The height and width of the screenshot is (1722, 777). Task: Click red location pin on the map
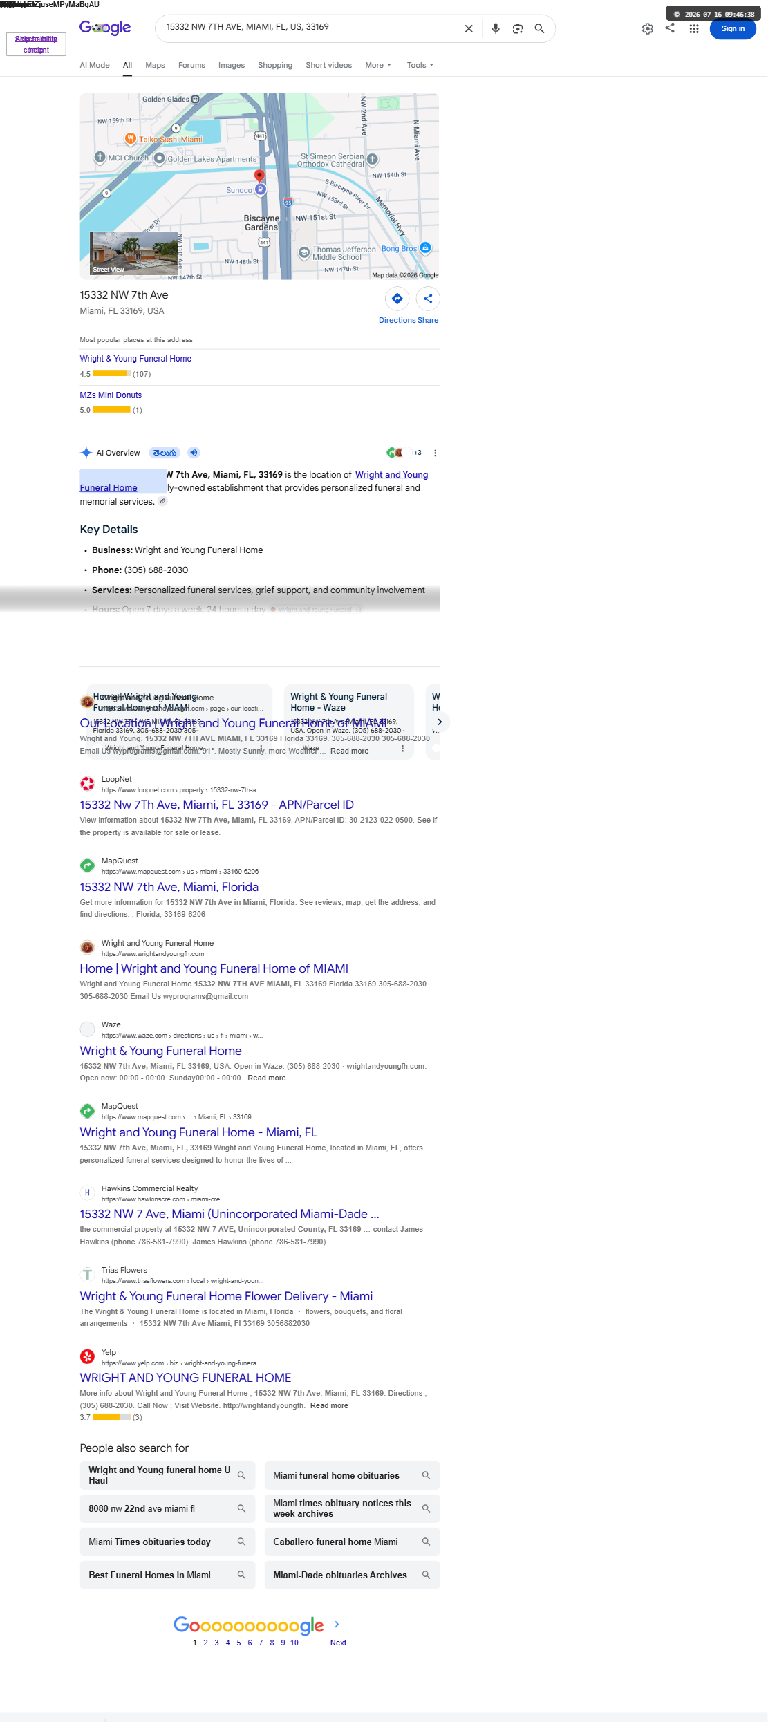pyautogui.click(x=259, y=176)
